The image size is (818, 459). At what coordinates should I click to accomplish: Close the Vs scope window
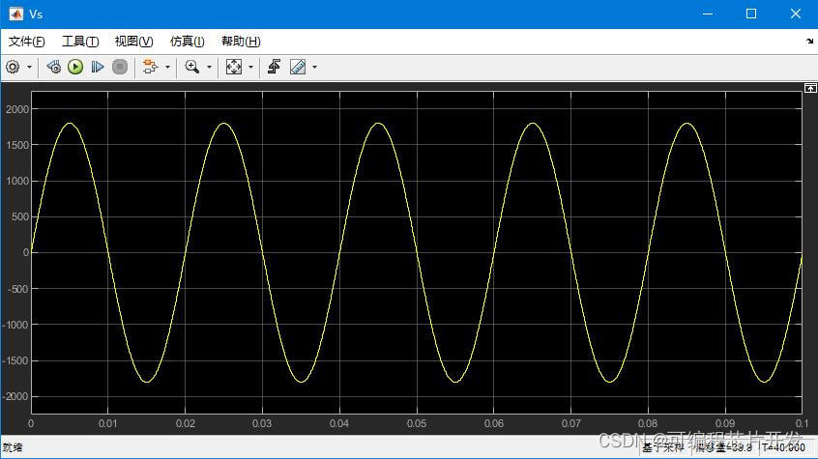point(796,14)
